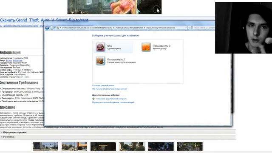Screen dimensions: 272x153
Task: Open 'Создание учетной записи' link
Action: pyautogui.click(x=103, y=85)
